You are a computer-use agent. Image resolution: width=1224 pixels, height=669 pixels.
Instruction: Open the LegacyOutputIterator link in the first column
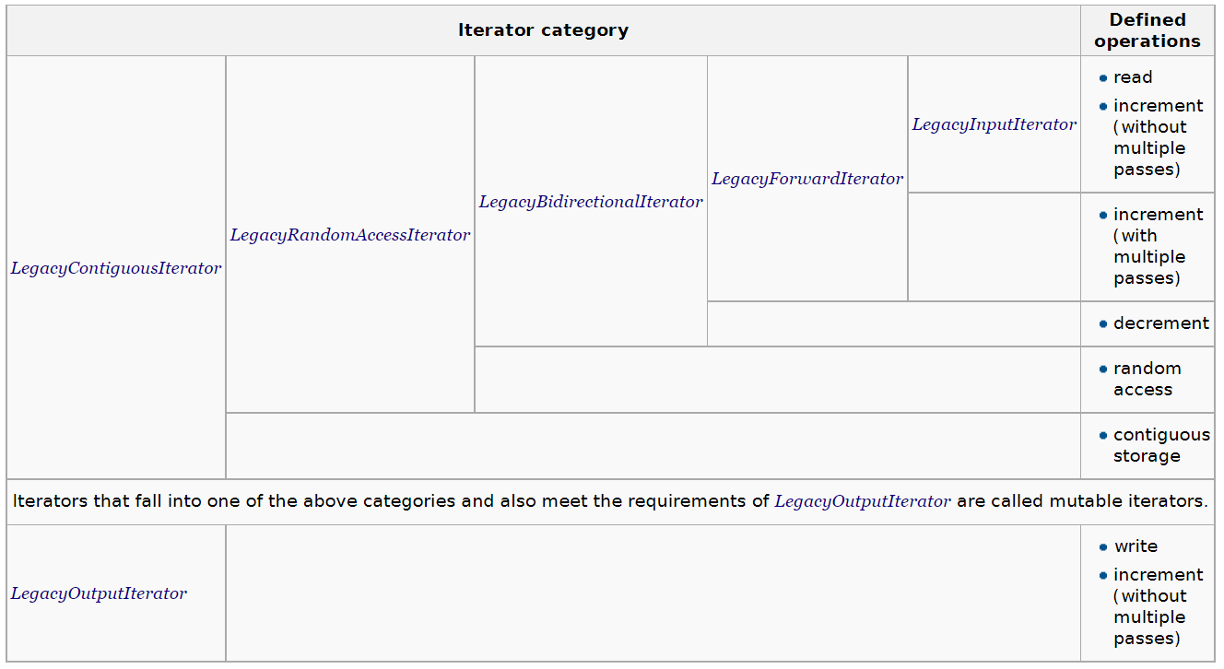pos(99,593)
